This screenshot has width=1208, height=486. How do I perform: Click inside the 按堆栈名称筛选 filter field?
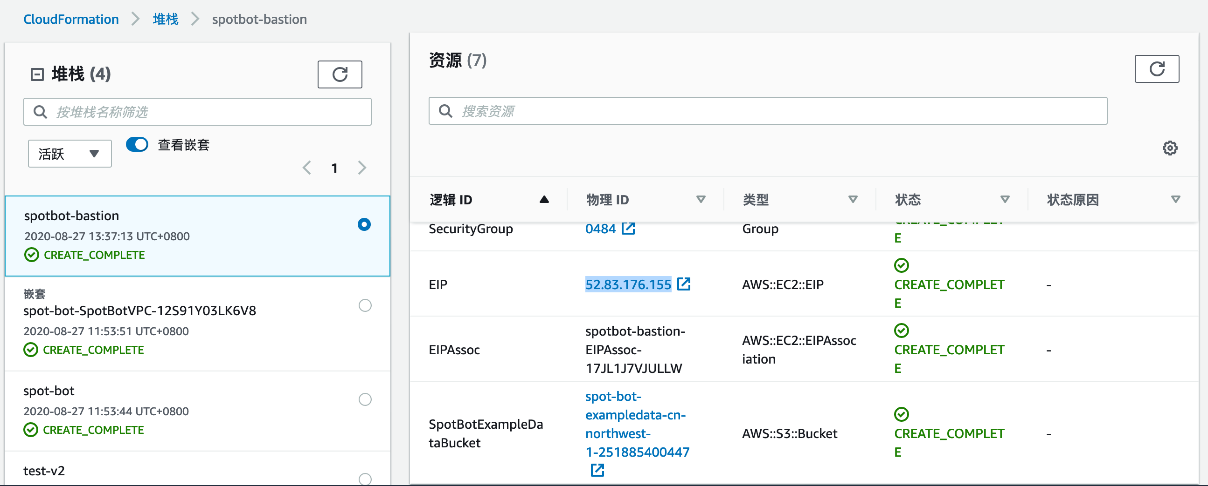coord(197,112)
